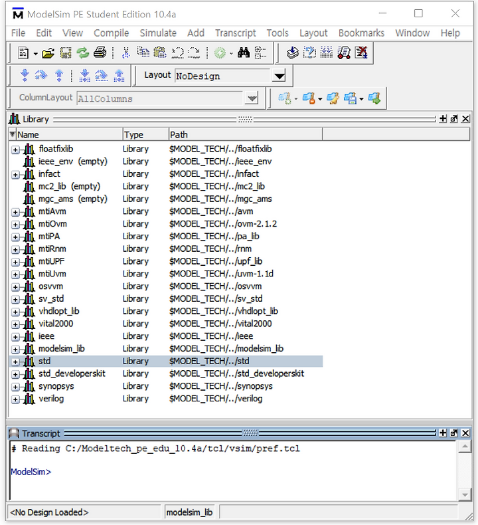The image size is (478, 525).
Task: Click the Break simulation icon with red X
Action: (x=361, y=53)
